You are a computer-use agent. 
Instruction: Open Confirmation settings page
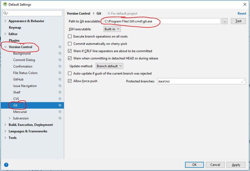23,66
